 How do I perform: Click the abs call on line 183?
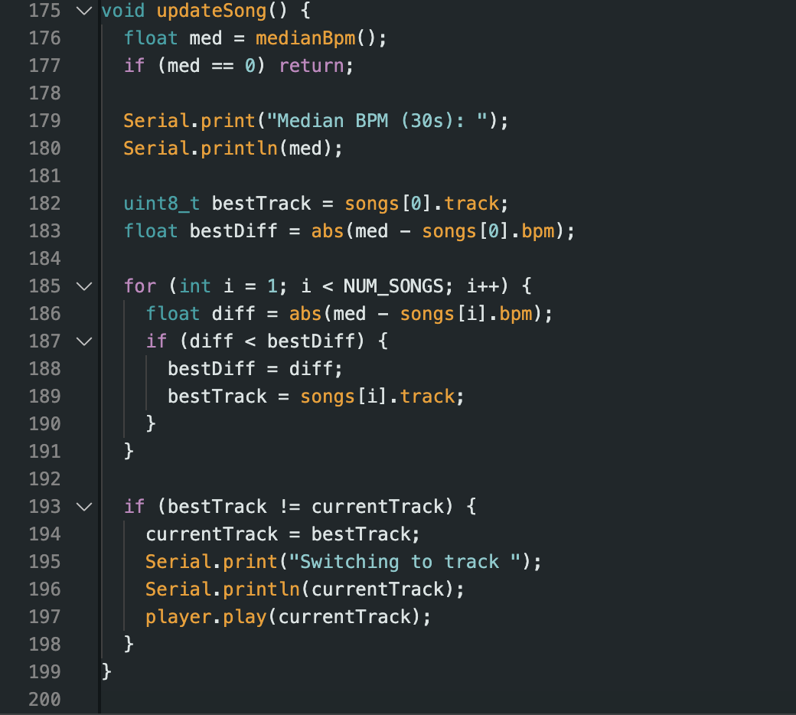point(328,231)
